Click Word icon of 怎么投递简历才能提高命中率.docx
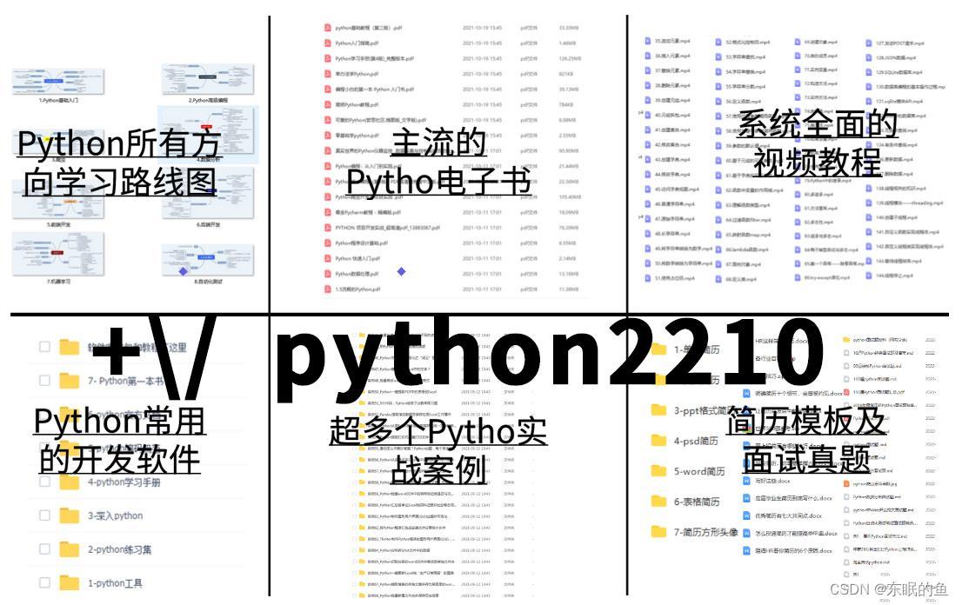 click(x=746, y=533)
